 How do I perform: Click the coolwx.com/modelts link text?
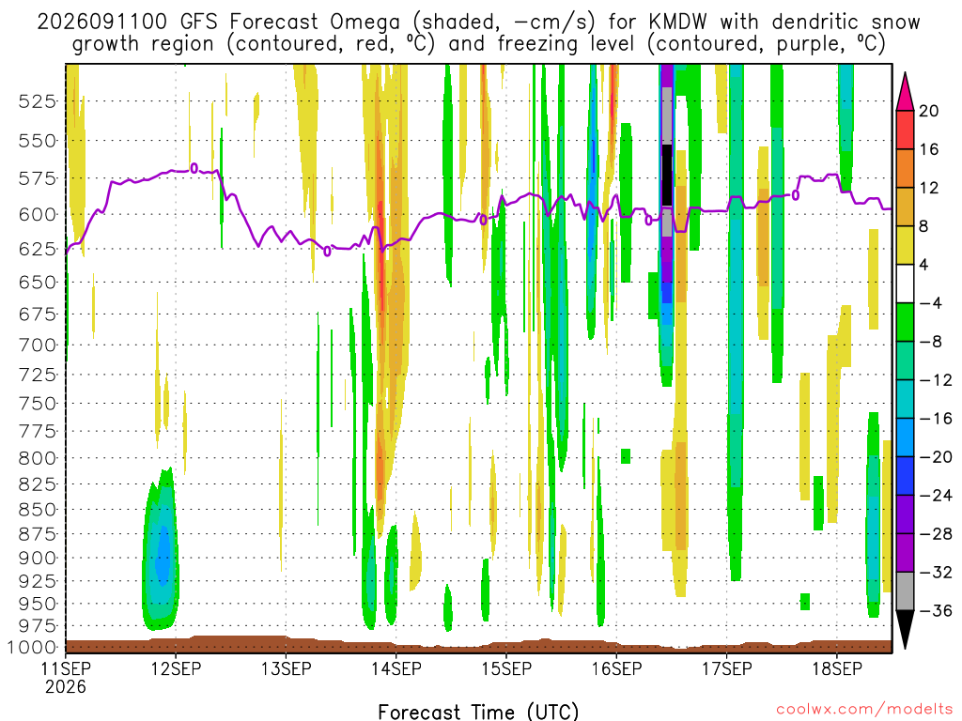click(864, 710)
